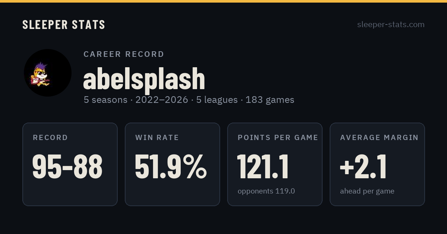Click the AVERAGE MARGIN label
Viewport: 447px width, 234px height.
[x=379, y=137]
